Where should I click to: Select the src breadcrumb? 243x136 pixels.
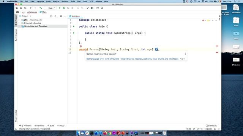(23, 12)
